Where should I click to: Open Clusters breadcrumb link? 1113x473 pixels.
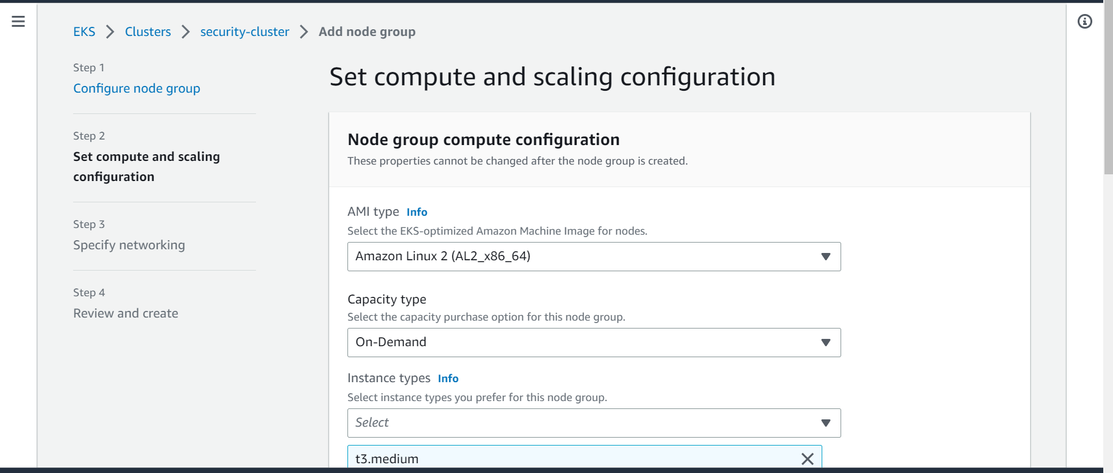coord(148,32)
